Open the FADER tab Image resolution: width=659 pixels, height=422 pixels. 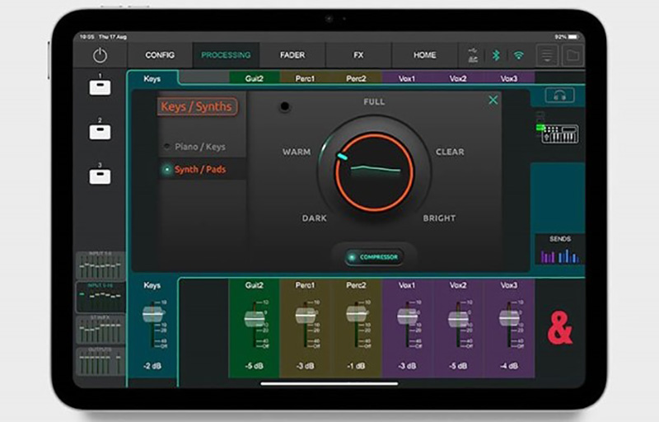[292, 55]
